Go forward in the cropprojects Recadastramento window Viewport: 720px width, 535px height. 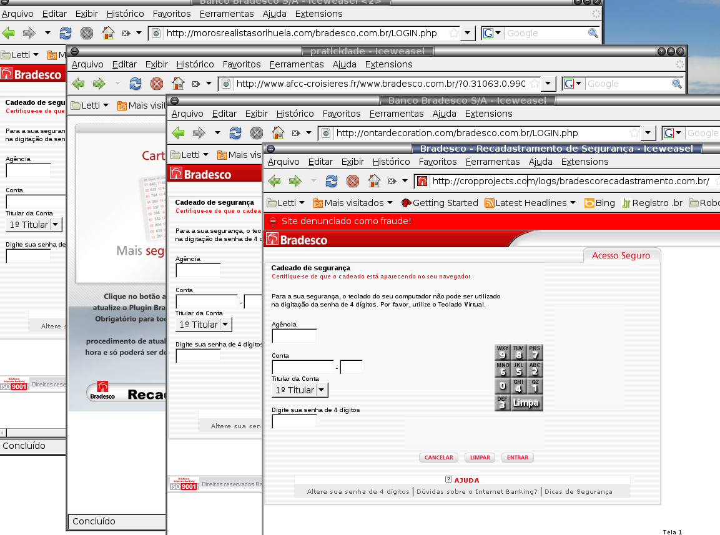pos(295,181)
